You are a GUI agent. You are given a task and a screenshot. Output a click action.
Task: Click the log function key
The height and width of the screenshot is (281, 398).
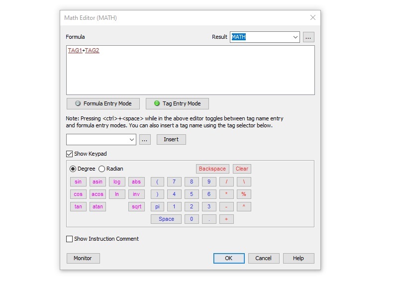(x=117, y=182)
